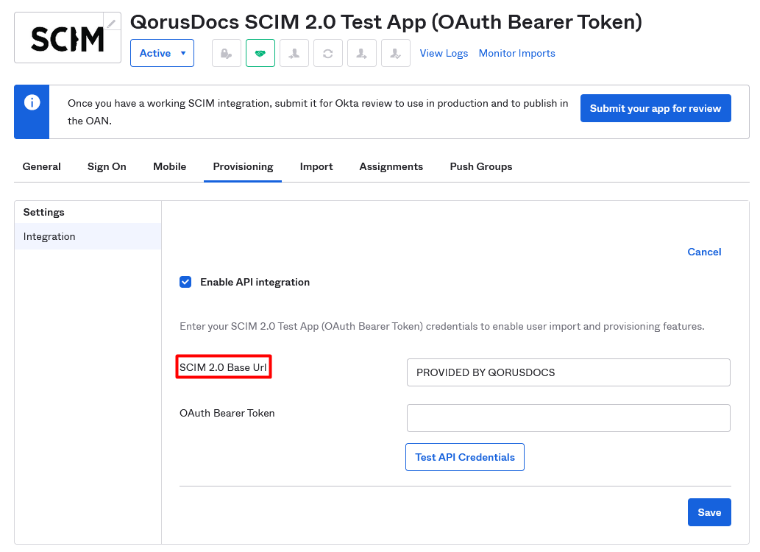The image size is (760, 552).
Task: Open the Assignments tab
Action: (x=391, y=166)
